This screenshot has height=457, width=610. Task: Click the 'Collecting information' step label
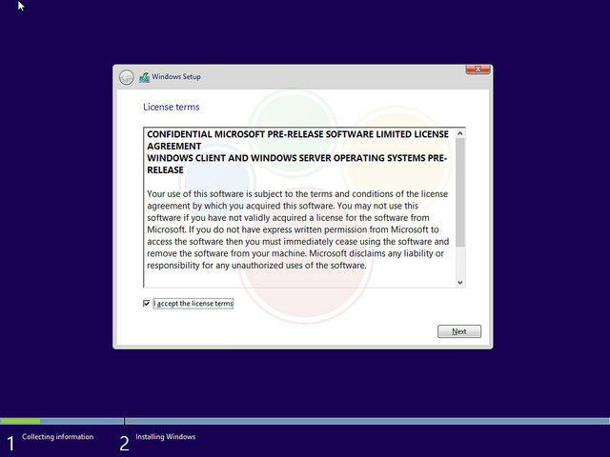coord(57,437)
